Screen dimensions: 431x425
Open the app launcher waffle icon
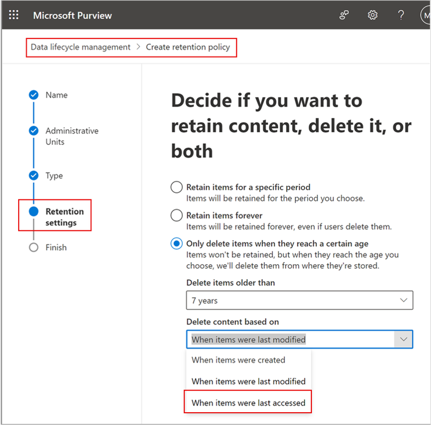[14, 15]
